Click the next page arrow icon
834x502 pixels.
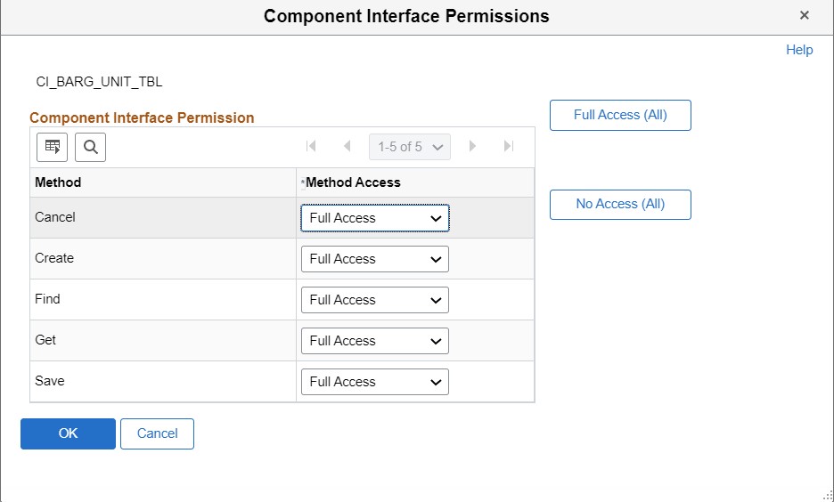(x=473, y=147)
